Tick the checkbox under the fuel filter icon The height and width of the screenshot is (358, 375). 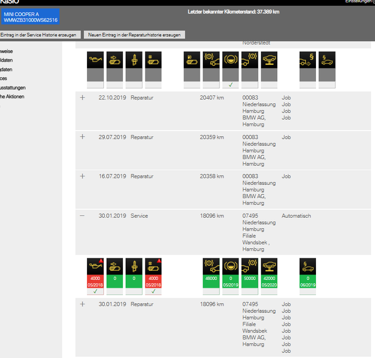[192, 85]
